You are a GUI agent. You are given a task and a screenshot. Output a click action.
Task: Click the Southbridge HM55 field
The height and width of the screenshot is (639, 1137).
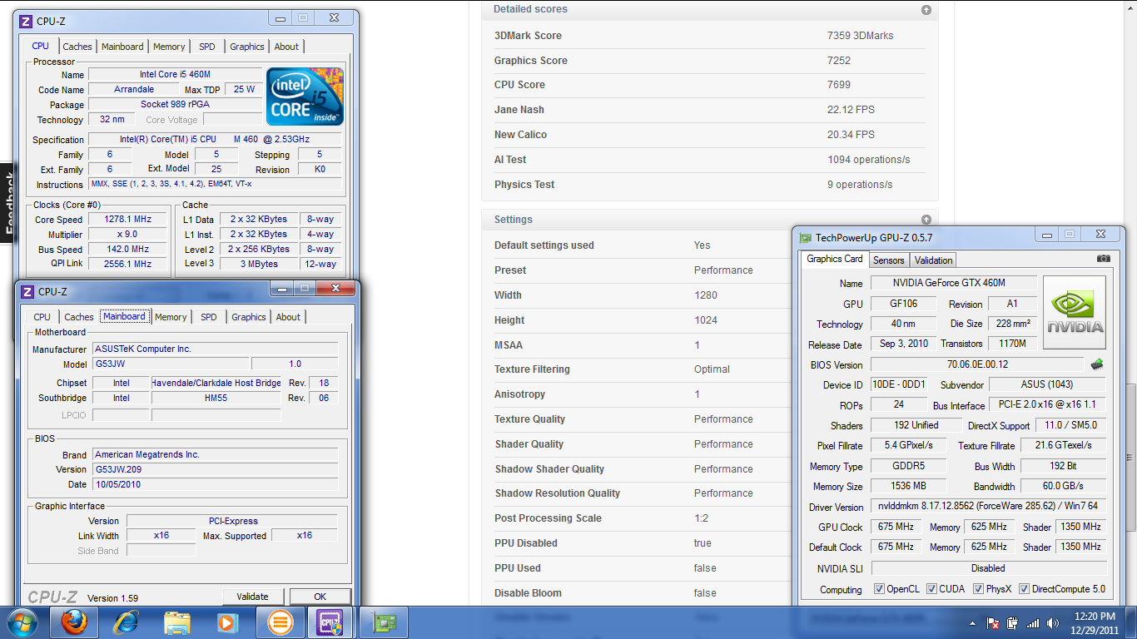[216, 398]
